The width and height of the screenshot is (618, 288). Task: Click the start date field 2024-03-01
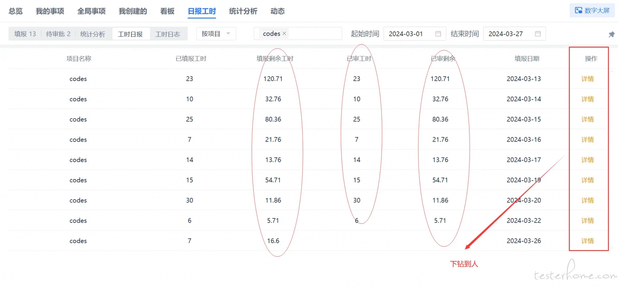[x=415, y=34]
